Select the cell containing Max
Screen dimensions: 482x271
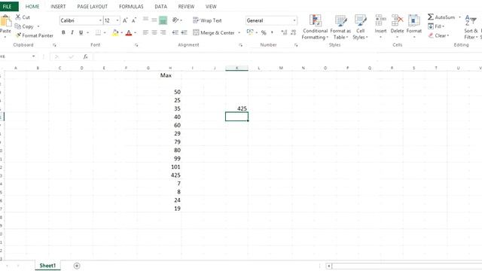[x=170, y=75]
